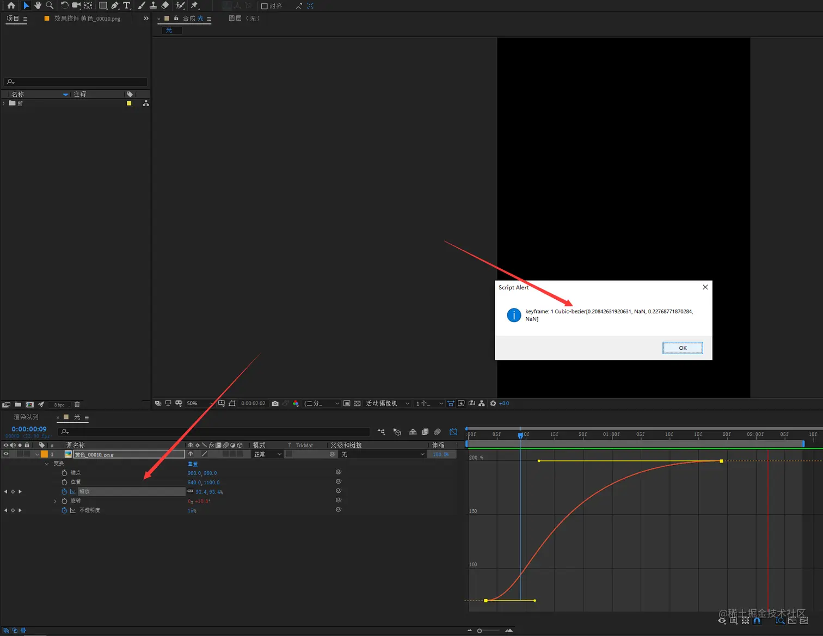Image resolution: width=823 pixels, height=636 pixels.
Task: Select the Hand tool
Action: [x=38, y=5]
